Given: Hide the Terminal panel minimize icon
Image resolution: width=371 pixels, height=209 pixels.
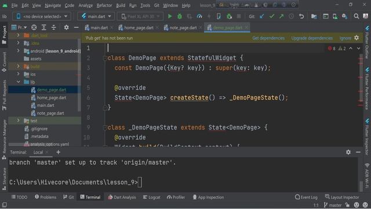Looking at the screenshot, I should 358,152.
